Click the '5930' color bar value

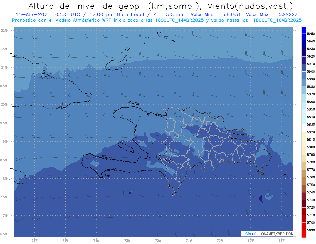[x=311, y=49]
